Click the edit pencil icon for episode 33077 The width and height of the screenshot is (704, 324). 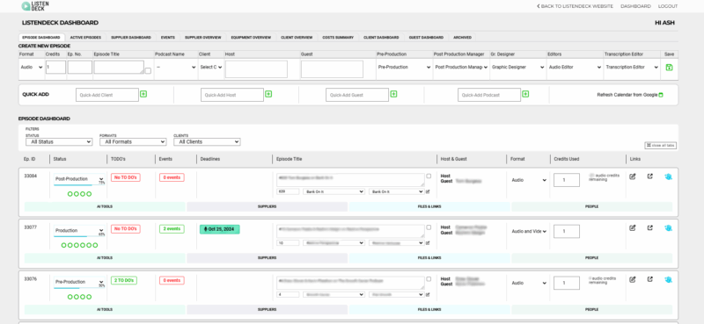coord(632,227)
